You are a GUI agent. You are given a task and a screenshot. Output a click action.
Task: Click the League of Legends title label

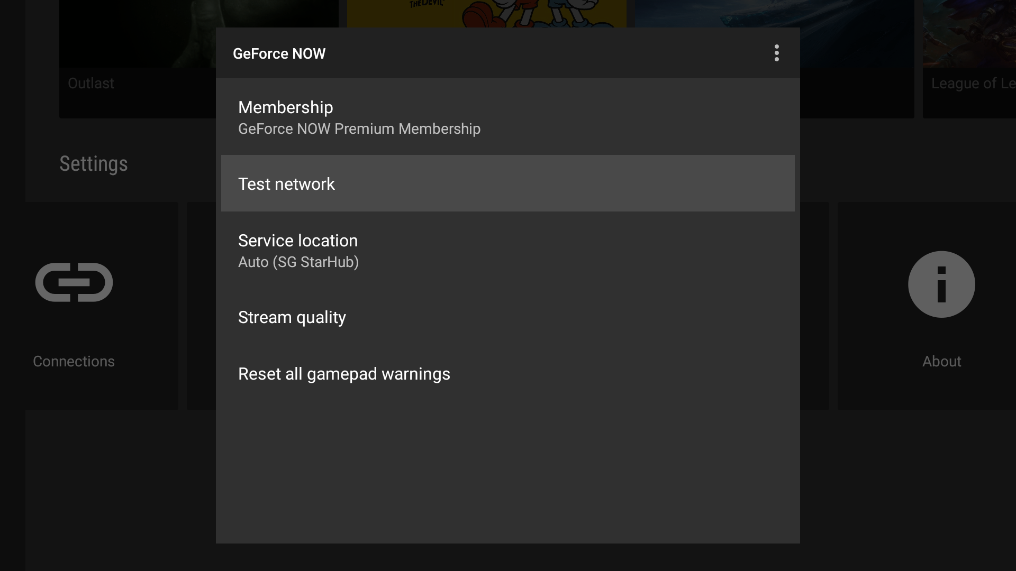[x=973, y=84]
